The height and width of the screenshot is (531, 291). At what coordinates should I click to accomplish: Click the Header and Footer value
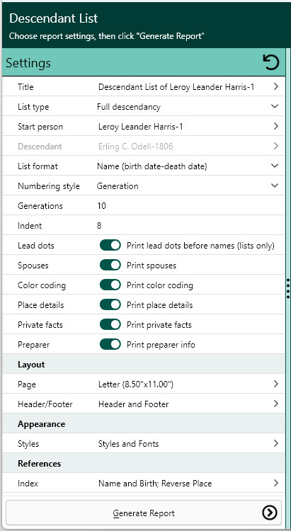pos(134,404)
